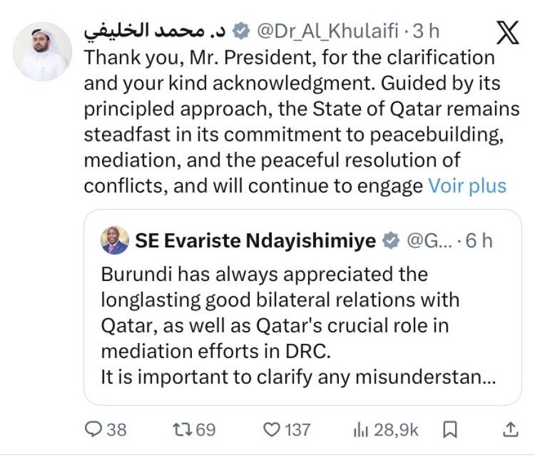535x460 pixels.
Task: Bookmark this post
Action: tap(451, 428)
